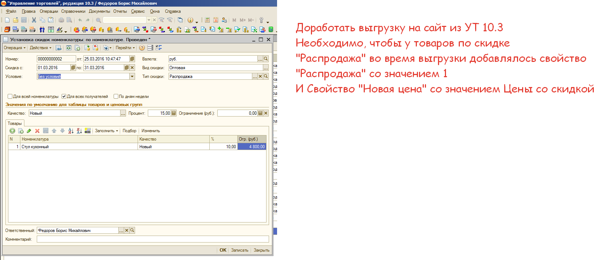Open the Заполнить dropdown menu

pyautogui.click(x=106, y=131)
